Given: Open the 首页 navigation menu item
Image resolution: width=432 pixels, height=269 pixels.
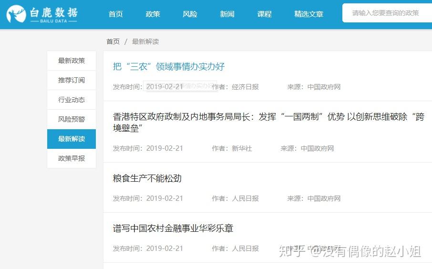Looking at the screenshot, I should 116,14.
